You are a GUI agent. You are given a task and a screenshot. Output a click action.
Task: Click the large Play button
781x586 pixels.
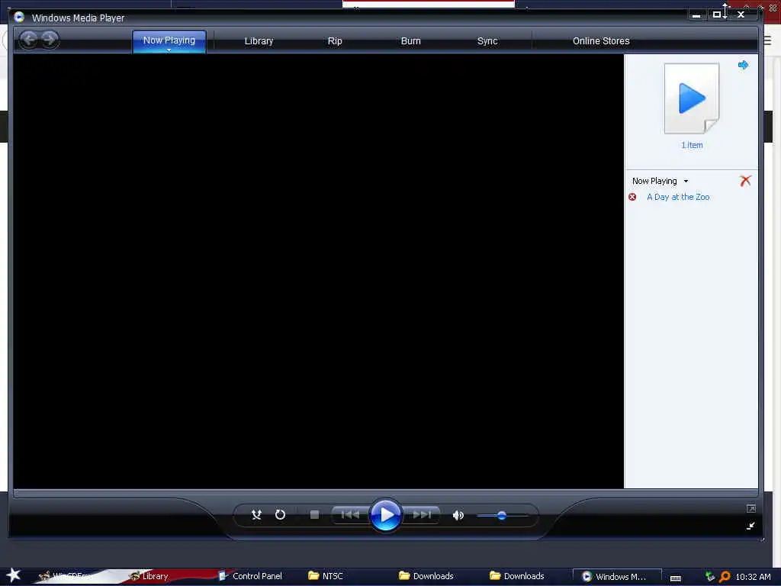coord(385,515)
